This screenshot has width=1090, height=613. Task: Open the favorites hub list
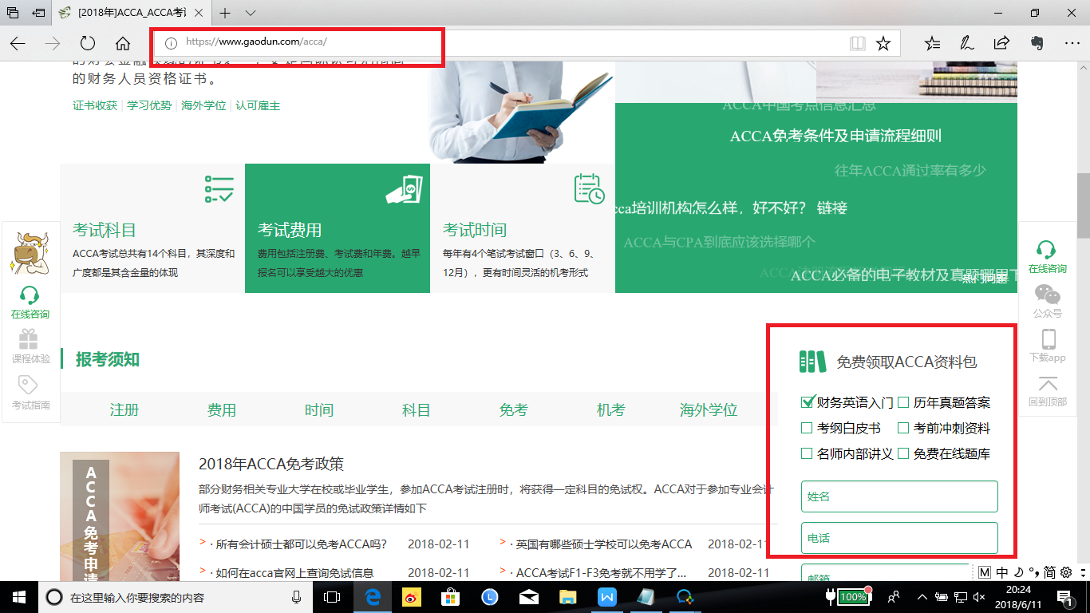point(931,43)
